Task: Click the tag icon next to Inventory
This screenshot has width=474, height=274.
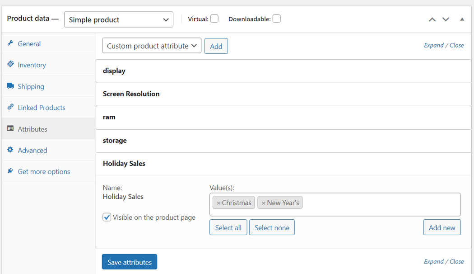Action: click(x=10, y=65)
